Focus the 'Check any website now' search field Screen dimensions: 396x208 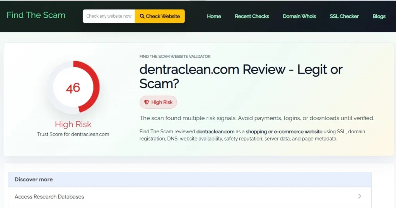pos(109,16)
